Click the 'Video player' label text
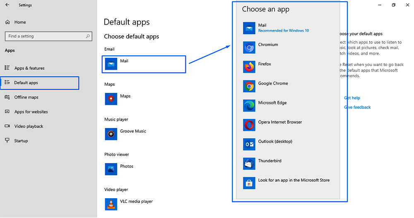 (x=116, y=190)
